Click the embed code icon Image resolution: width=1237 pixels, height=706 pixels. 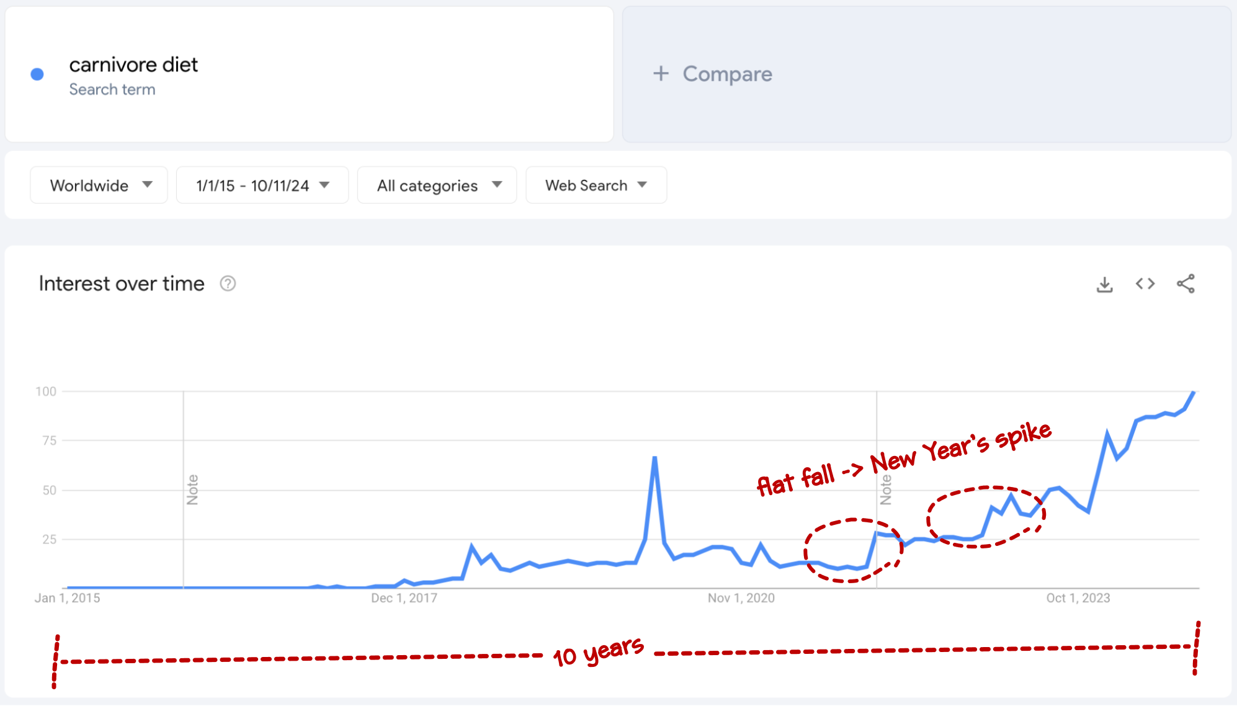point(1146,283)
